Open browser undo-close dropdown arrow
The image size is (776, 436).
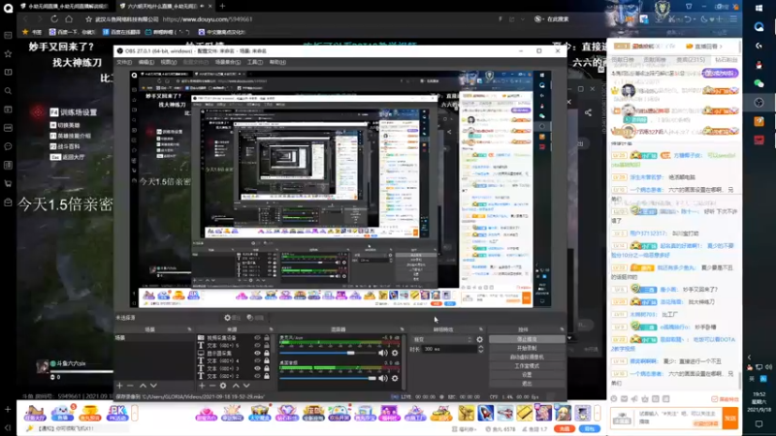(x=695, y=19)
